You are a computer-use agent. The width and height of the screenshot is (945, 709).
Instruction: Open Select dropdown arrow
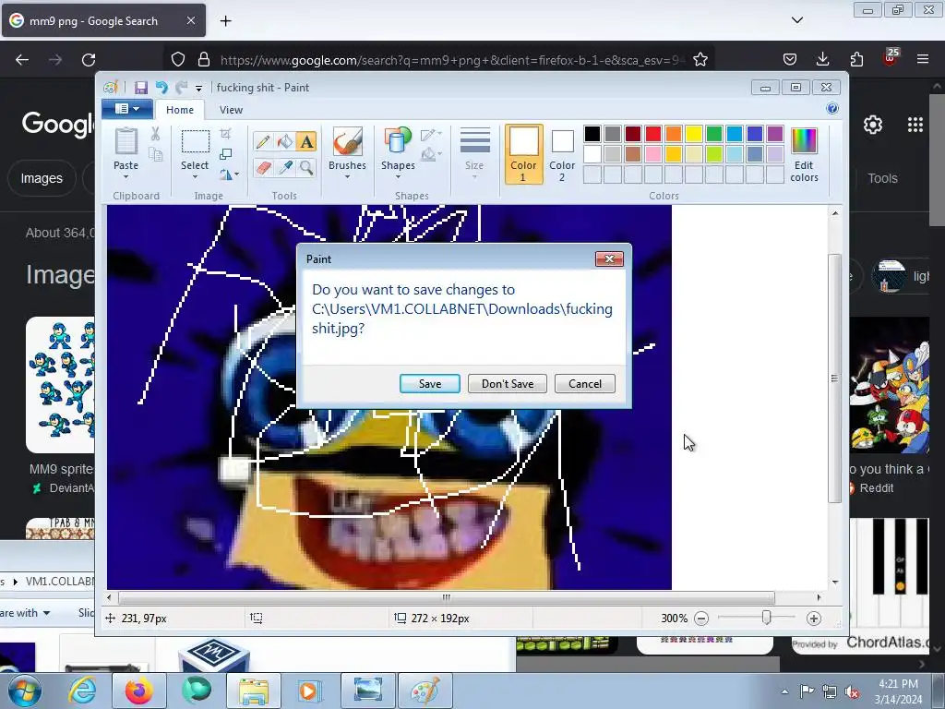(x=195, y=177)
